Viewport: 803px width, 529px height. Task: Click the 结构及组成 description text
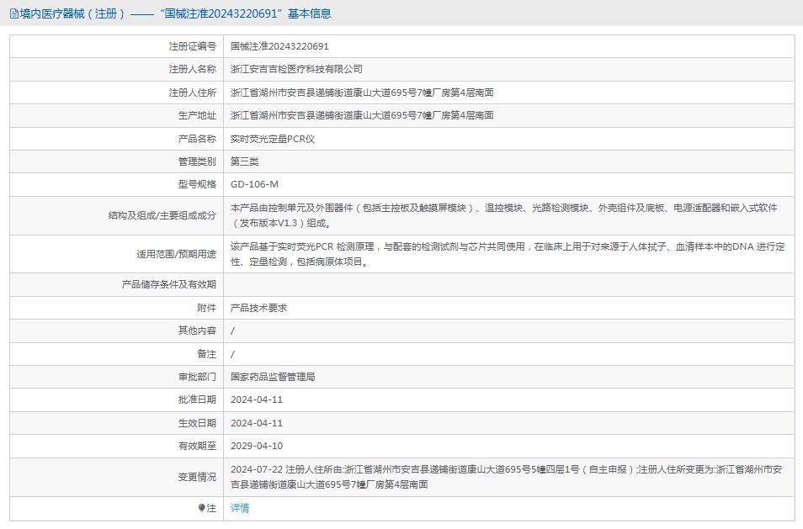(503, 215)
